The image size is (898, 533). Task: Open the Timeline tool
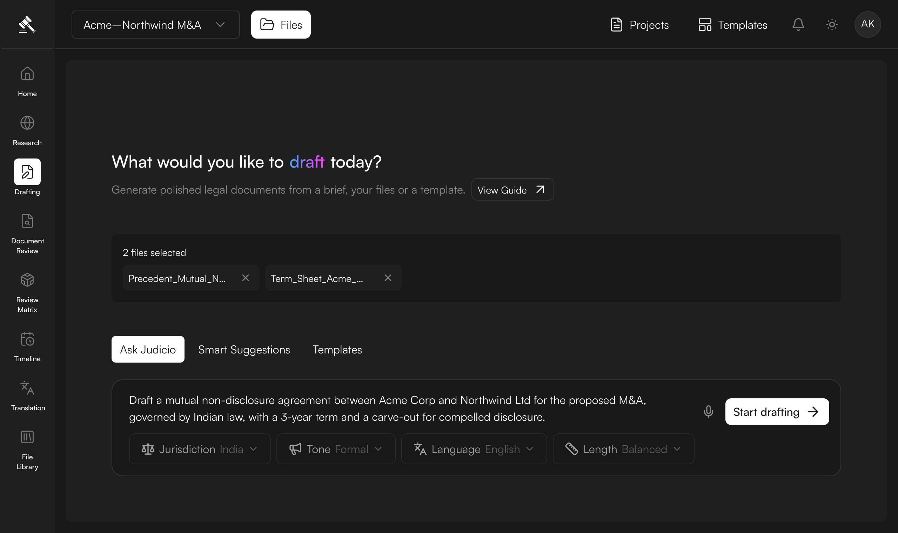27,346
